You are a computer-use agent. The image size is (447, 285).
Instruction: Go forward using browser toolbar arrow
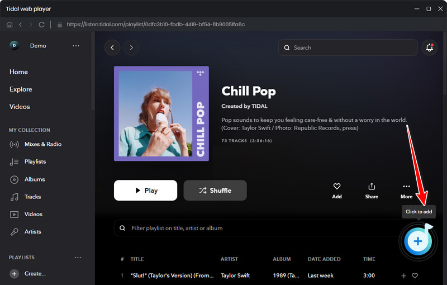[x=31, y=25]
